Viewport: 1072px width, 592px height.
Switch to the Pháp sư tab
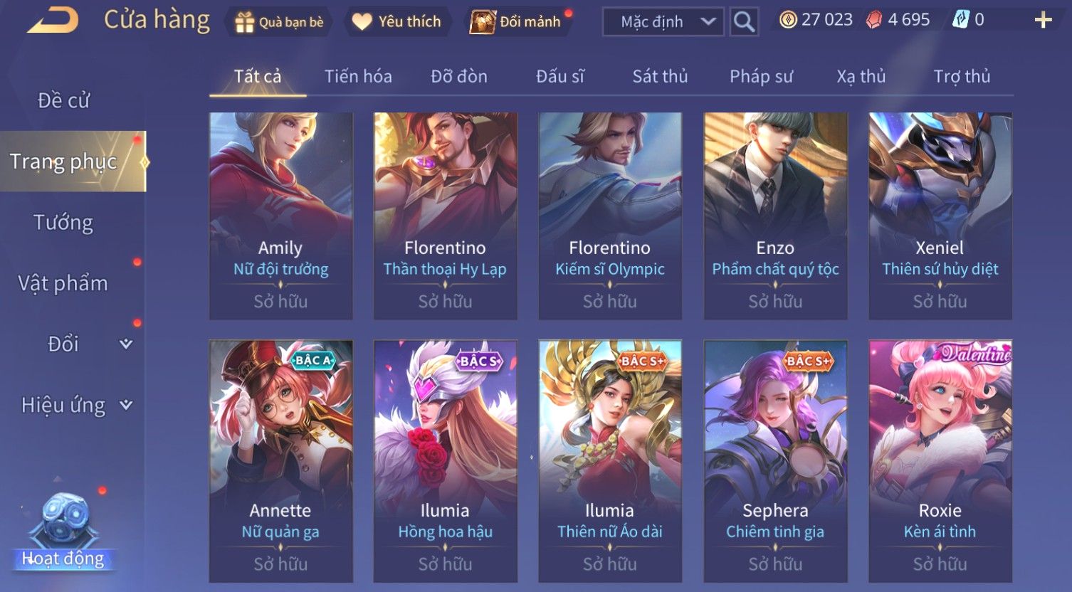tap(761, 77)
